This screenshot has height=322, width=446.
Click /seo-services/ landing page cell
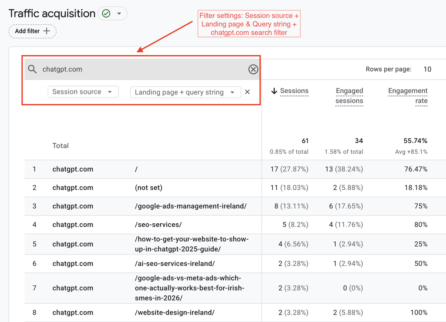point(158,225)
